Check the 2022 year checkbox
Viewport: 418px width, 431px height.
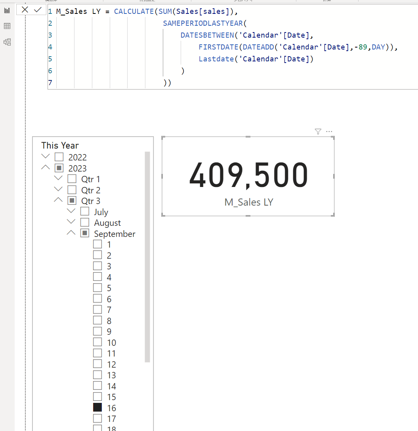pos(59,157)
